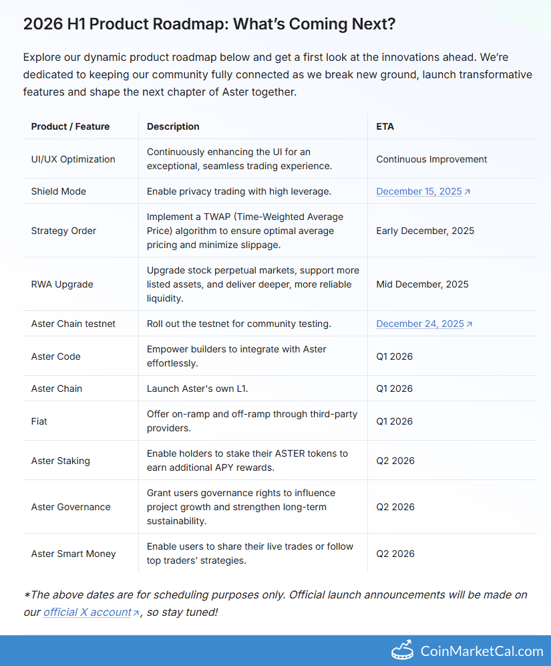This screenshot has width=551, height=666.
Task: Select the Strategy Order feature cell
Action: 63,231
